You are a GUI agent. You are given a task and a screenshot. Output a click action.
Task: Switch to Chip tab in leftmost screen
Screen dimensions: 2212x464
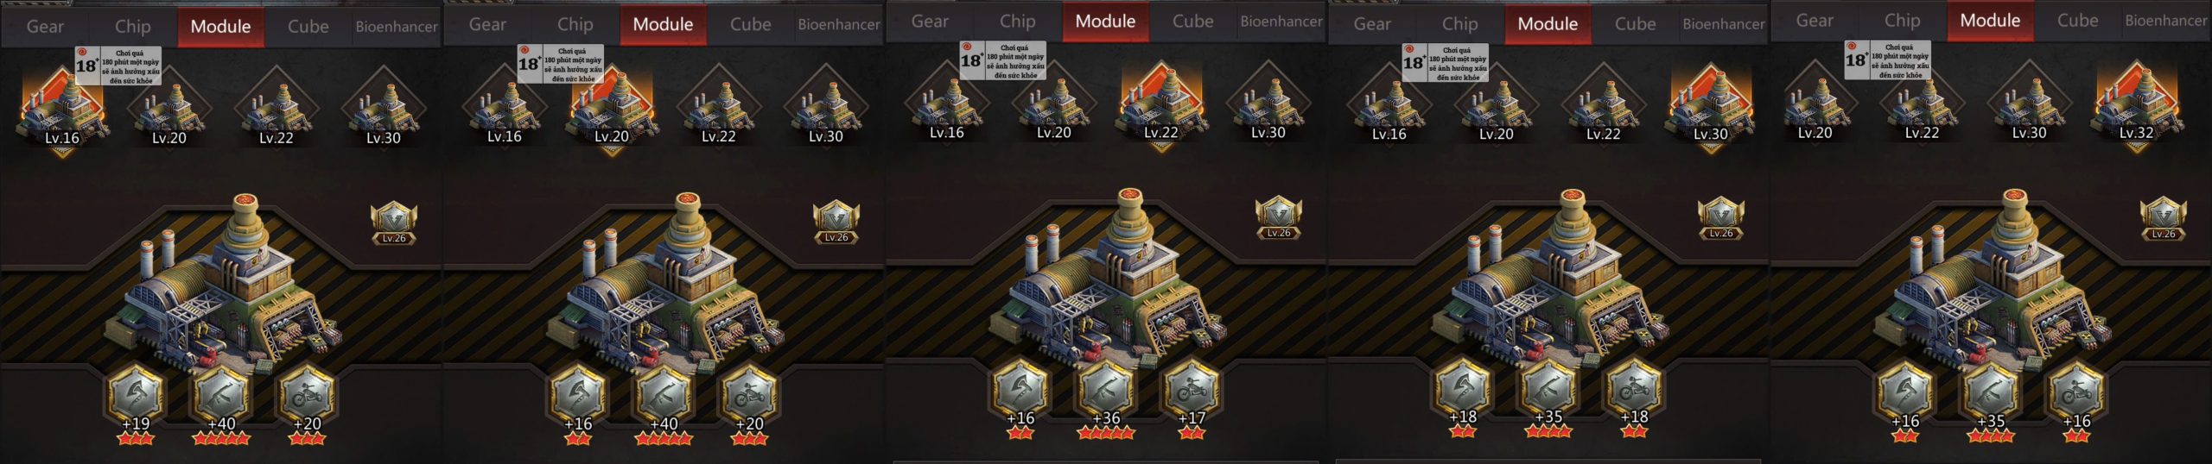133,27
